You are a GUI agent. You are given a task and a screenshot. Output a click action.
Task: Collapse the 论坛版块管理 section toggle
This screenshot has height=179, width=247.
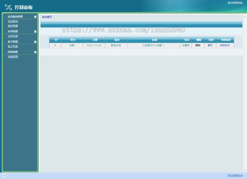(x=35, y=17)
